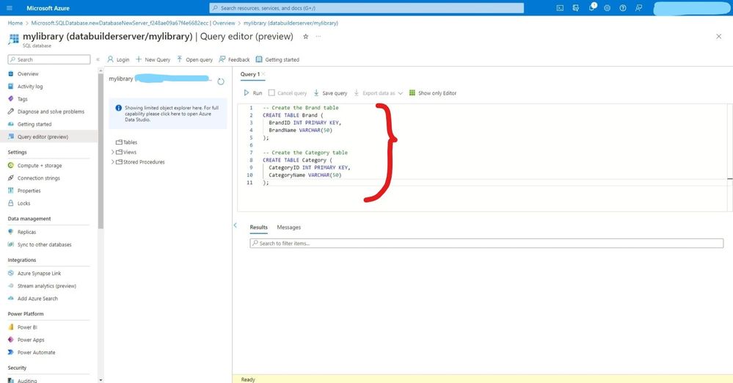Click the search resources, services, and docs box

point(367,8)
